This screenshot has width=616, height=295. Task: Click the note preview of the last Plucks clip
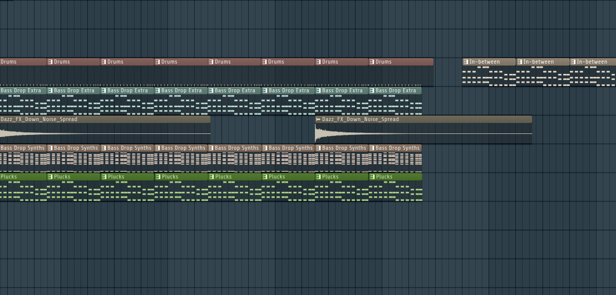coord(395,191)
